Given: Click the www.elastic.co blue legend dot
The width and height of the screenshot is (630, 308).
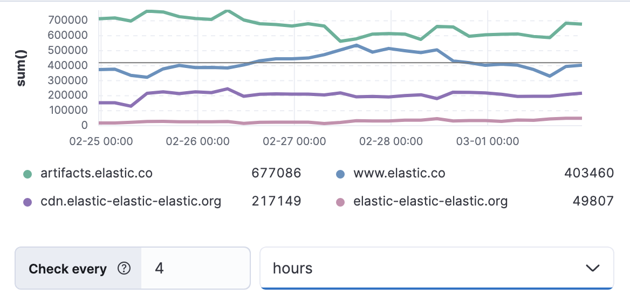Looking at the screenshot, I should [x=340, y=174].
